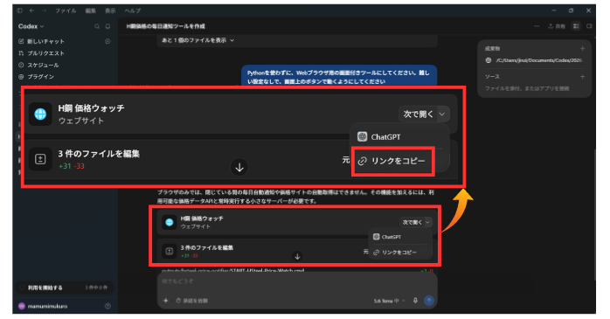Image resolution: width=610 pixels, height=319 pixels.
Task: Click the search icon in Codex sidebar
Action: [97, 26]
